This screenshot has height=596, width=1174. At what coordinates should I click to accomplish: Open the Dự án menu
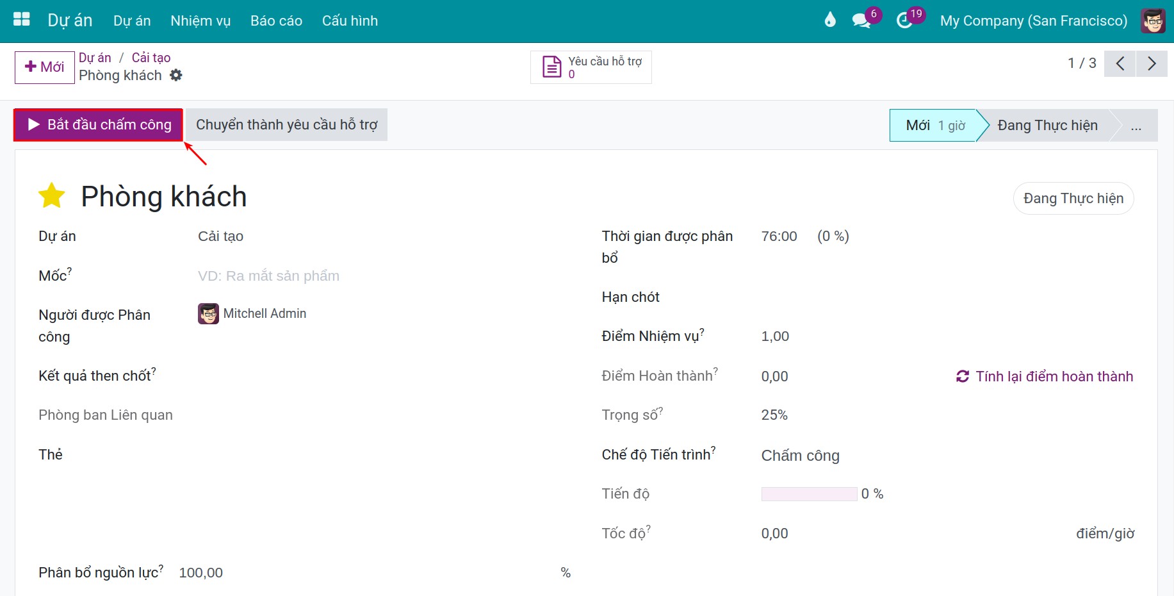coord(132,21)
